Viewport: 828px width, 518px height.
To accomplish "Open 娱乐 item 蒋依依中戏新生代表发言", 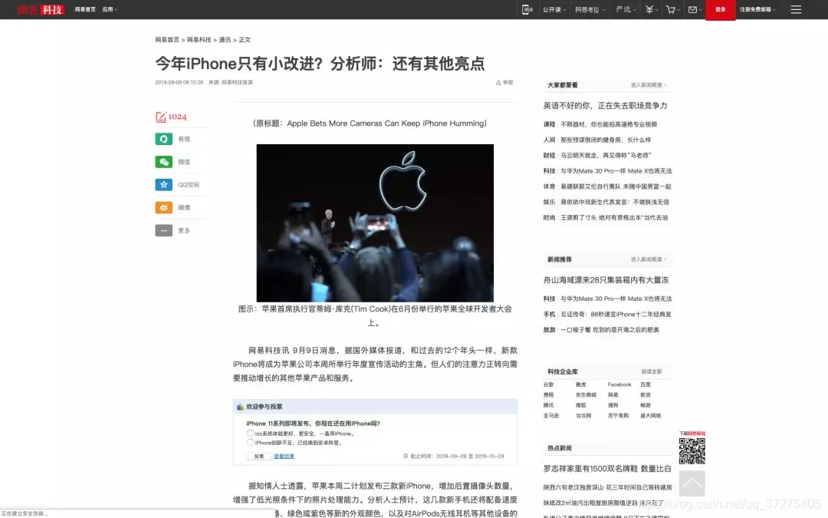I will tap(615, 202).
